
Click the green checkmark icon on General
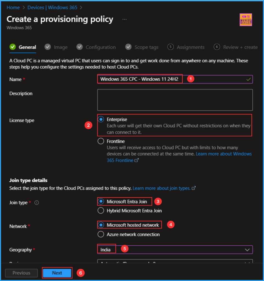[x=13, y=47]
